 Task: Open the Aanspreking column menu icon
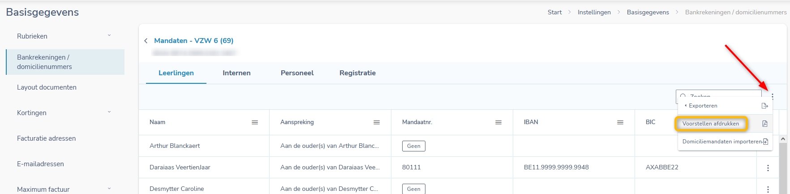pos(377,122)
